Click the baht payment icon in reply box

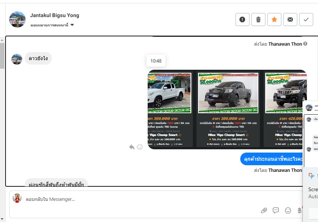click(299, 210)
